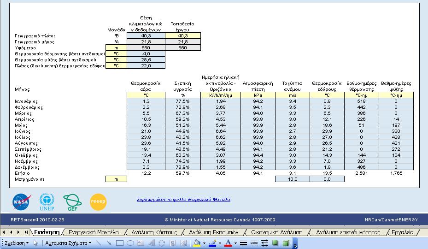Switch to Ανάλυση Εκπομπών sheet tab
428x249 pixels.
[214, 232]
